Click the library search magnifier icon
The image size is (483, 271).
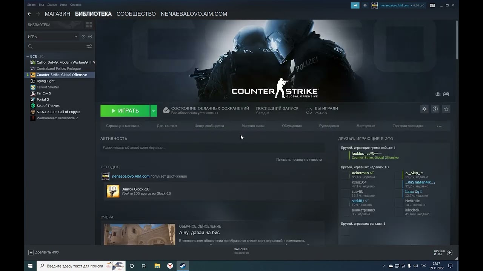click(30, 47)
